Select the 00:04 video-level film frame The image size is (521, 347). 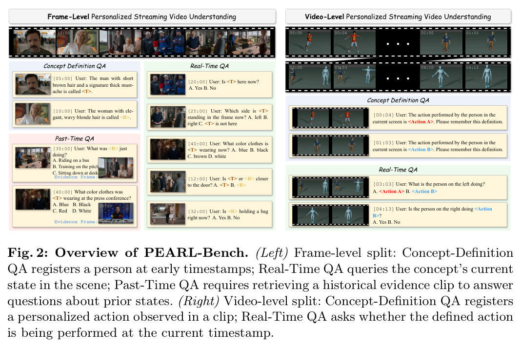[x=355, y=42]
